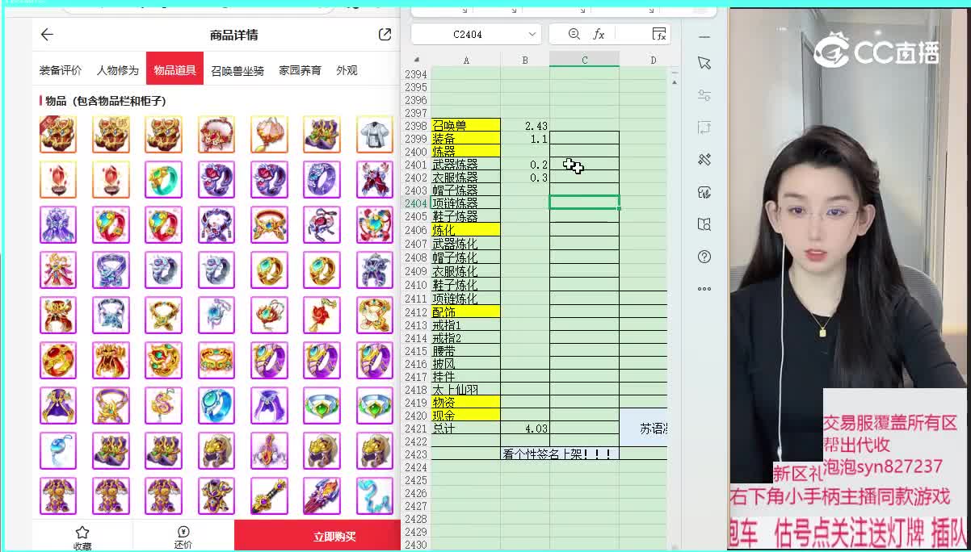Viewport: 971px width, 552px height.
Task: Select the yellow 装备 cell
Action: [x=466, y=138]
